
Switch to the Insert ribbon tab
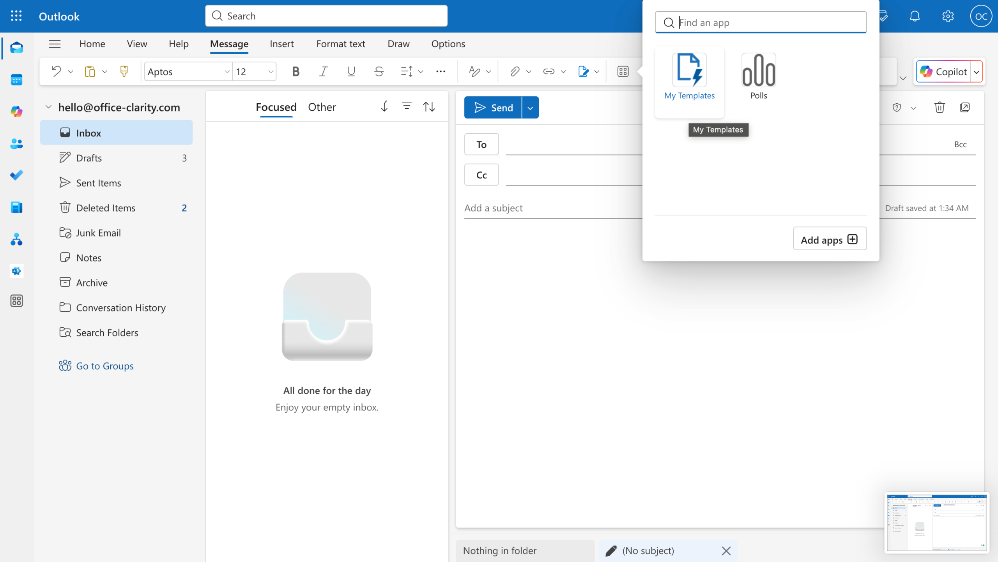pos(281,44)
